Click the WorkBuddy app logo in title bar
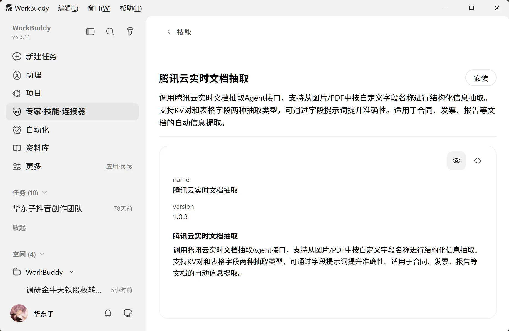The width and height of the screenshot is (509, 331). [x=9, y=8]
